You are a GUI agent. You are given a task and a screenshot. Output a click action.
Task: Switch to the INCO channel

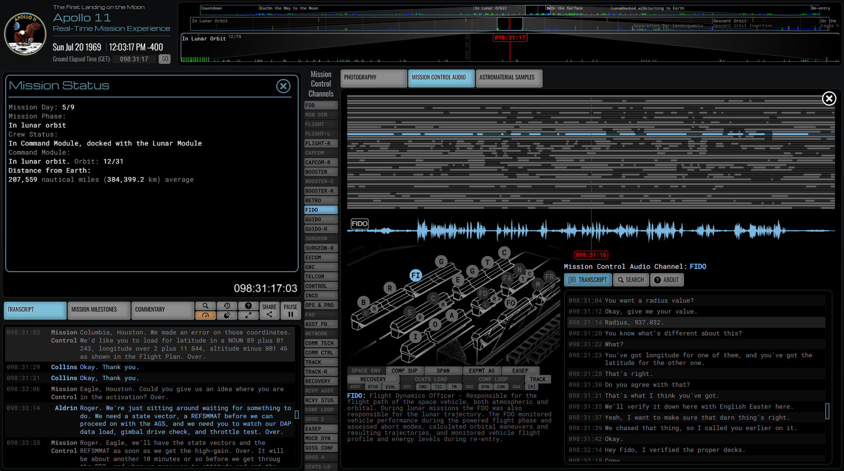click(321, 295)
